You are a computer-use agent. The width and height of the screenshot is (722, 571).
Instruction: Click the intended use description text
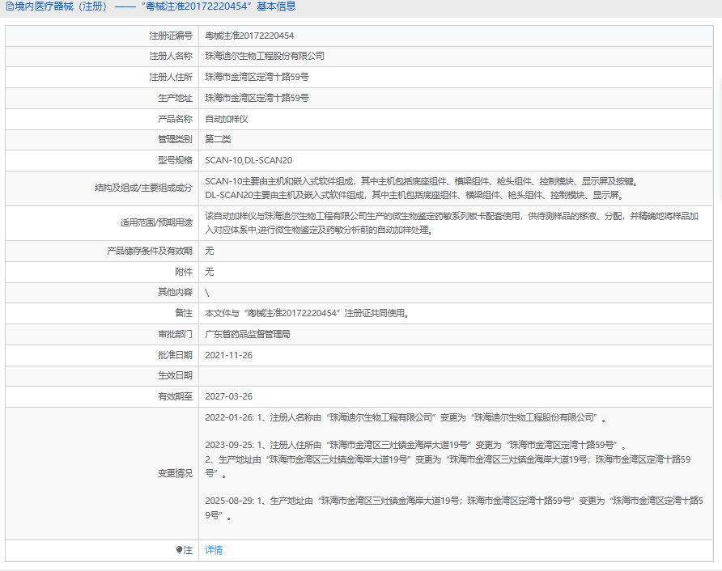(x=452, y=222)
